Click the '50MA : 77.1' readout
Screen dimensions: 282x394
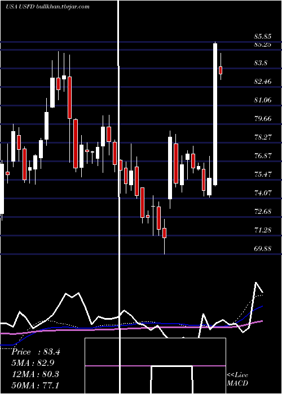[35, 385]
